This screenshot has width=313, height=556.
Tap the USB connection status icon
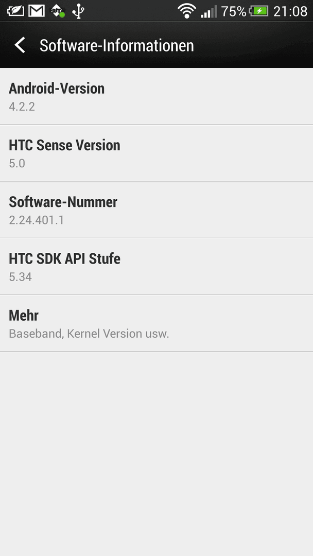point(78,11)
